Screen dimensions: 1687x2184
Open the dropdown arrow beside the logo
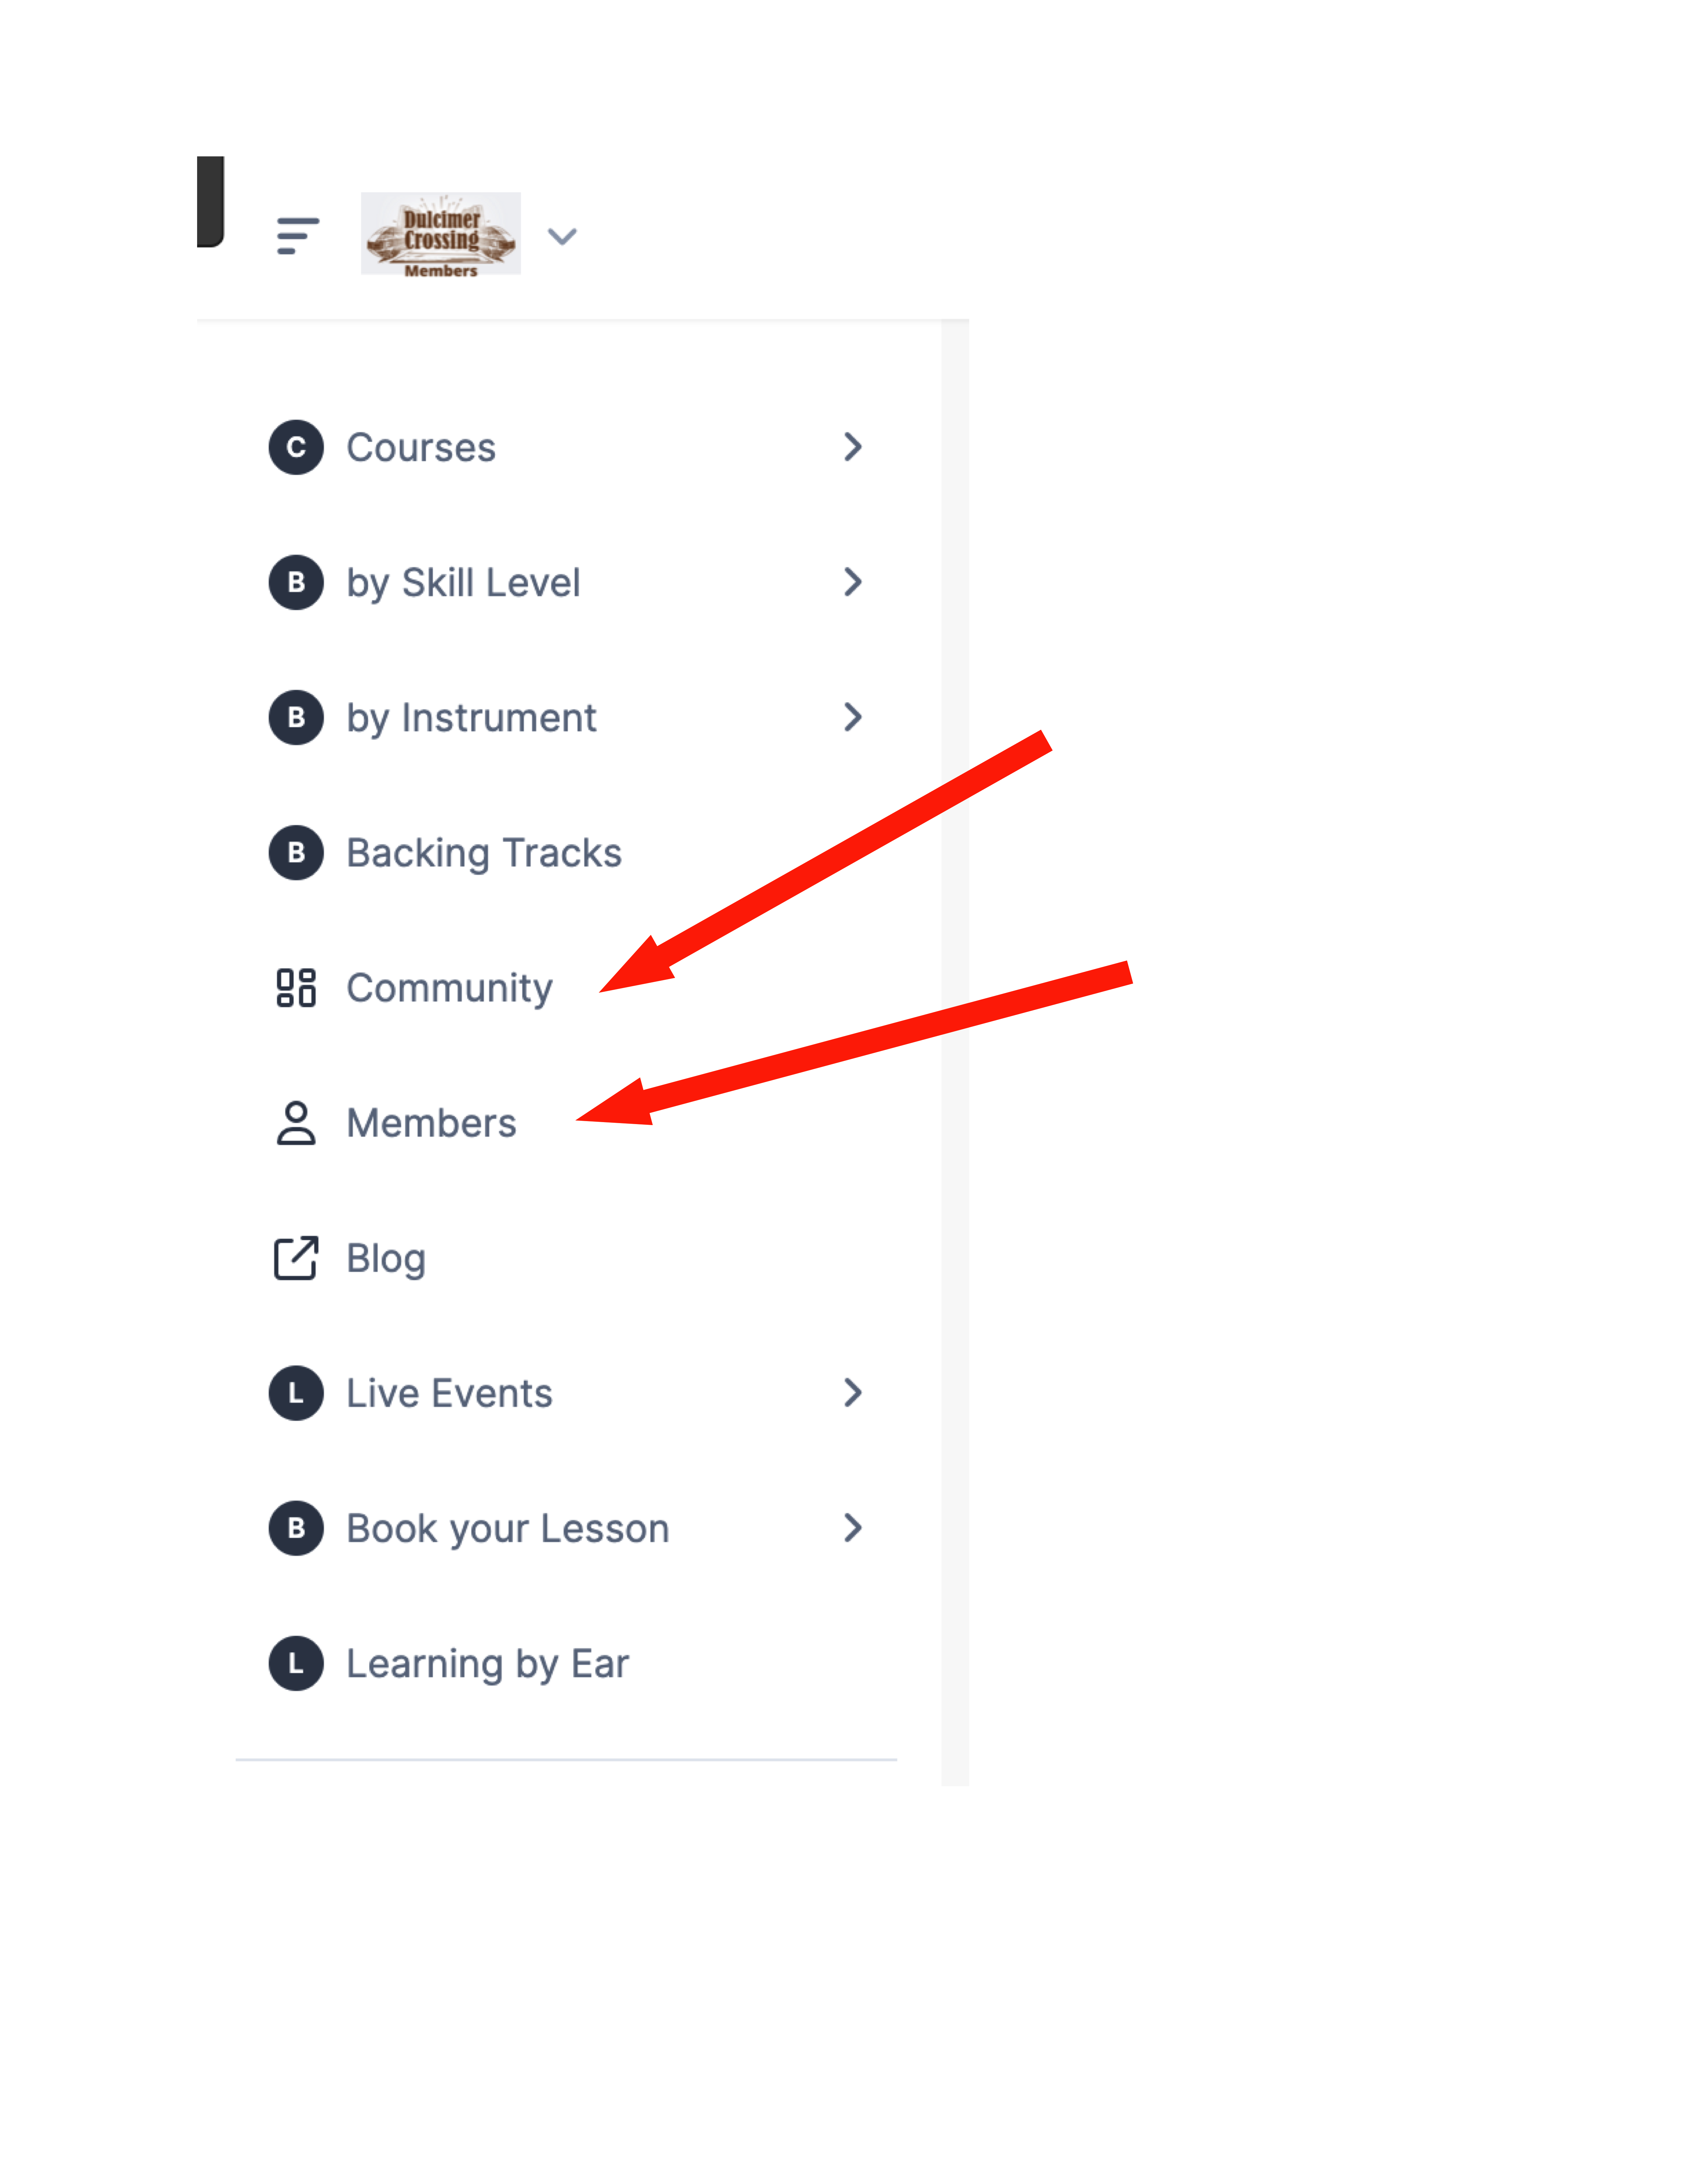(x=563, y=237)
